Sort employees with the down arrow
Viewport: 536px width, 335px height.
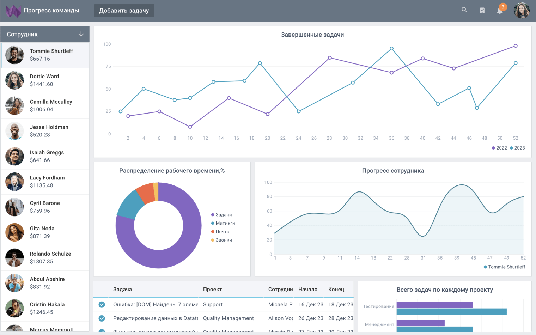pyautogui.click(x=81, y=34)
